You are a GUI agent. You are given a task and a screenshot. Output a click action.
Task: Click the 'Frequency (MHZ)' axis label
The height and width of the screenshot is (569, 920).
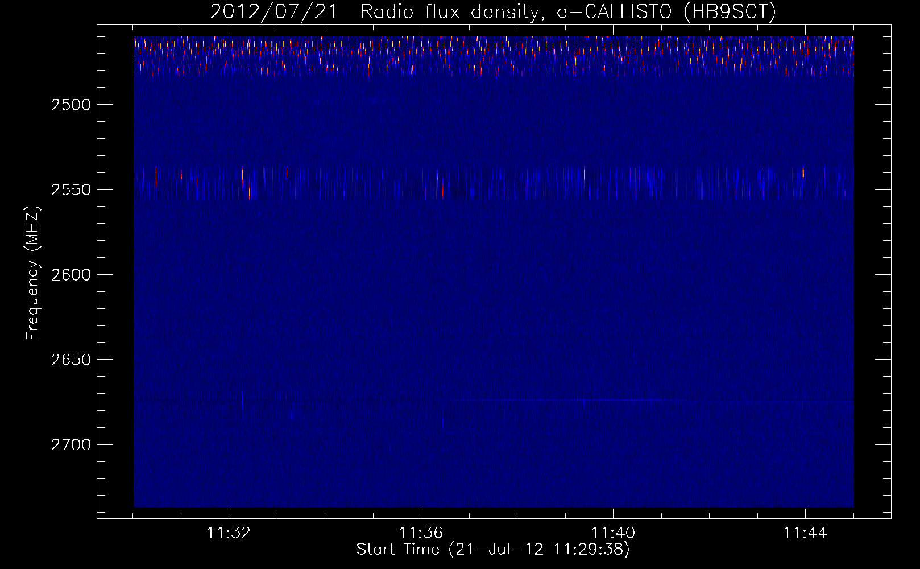[x=32, y=273]
